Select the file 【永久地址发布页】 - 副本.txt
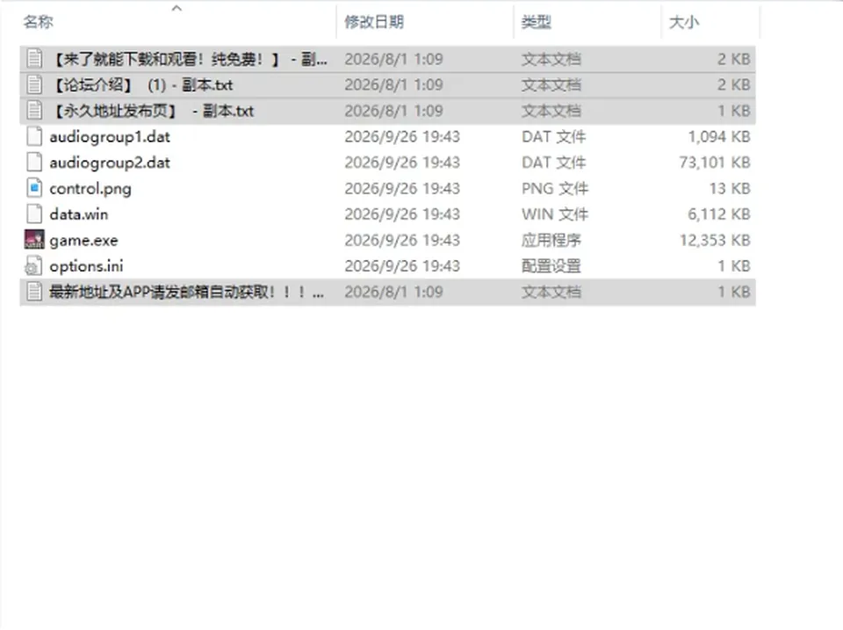The height and width of the screenshot is (630, 843). tap(152, 111)
